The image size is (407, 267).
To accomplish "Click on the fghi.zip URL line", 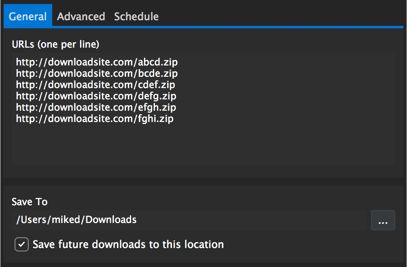I will (95, 119).
